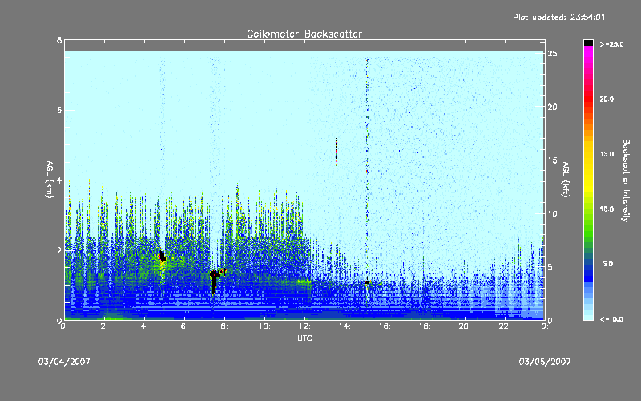
Task: Click the 20 kft tick label
Action: [x=552, y=107]
